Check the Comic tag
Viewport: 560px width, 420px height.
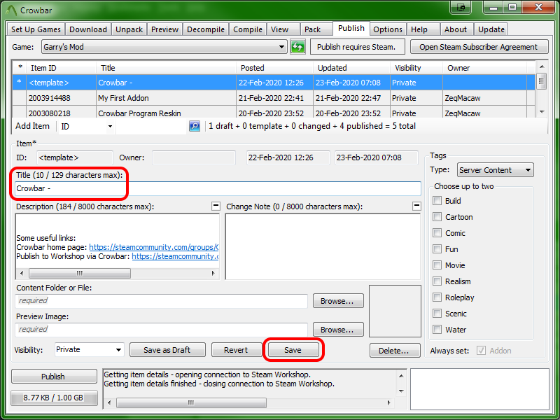coord(437,233)
